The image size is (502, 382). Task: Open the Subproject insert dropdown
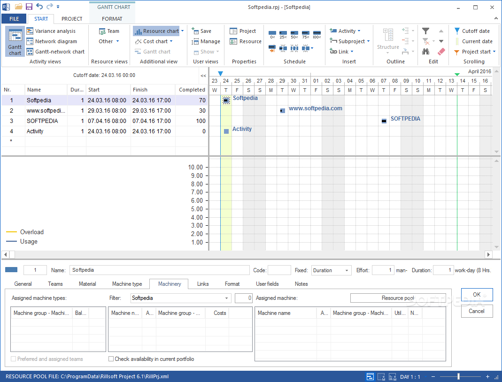coord(368,41)
